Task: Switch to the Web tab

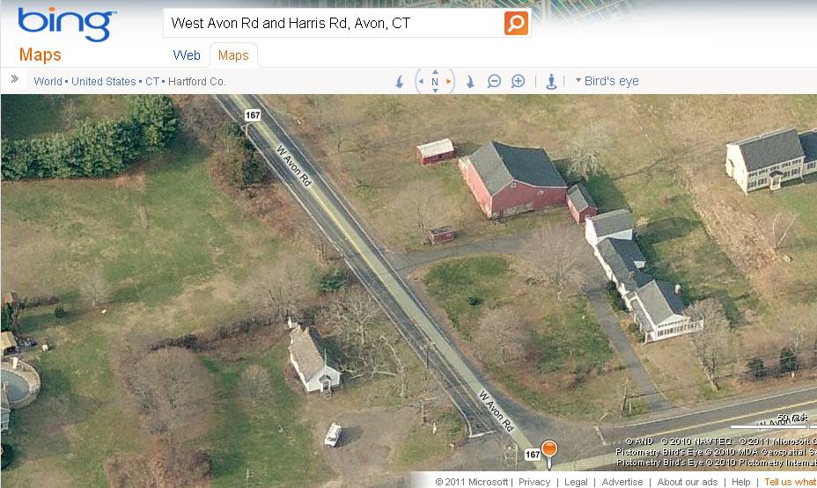Action: 187,55
